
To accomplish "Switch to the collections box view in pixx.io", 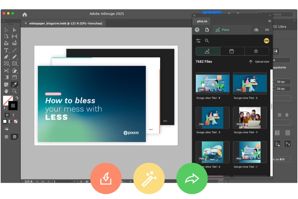I will coord(232,51).
